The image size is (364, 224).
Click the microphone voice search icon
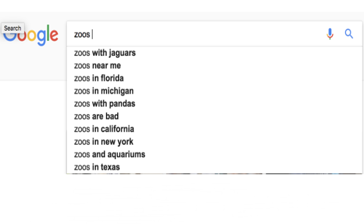pyautogui.click(x=330, y=34)
